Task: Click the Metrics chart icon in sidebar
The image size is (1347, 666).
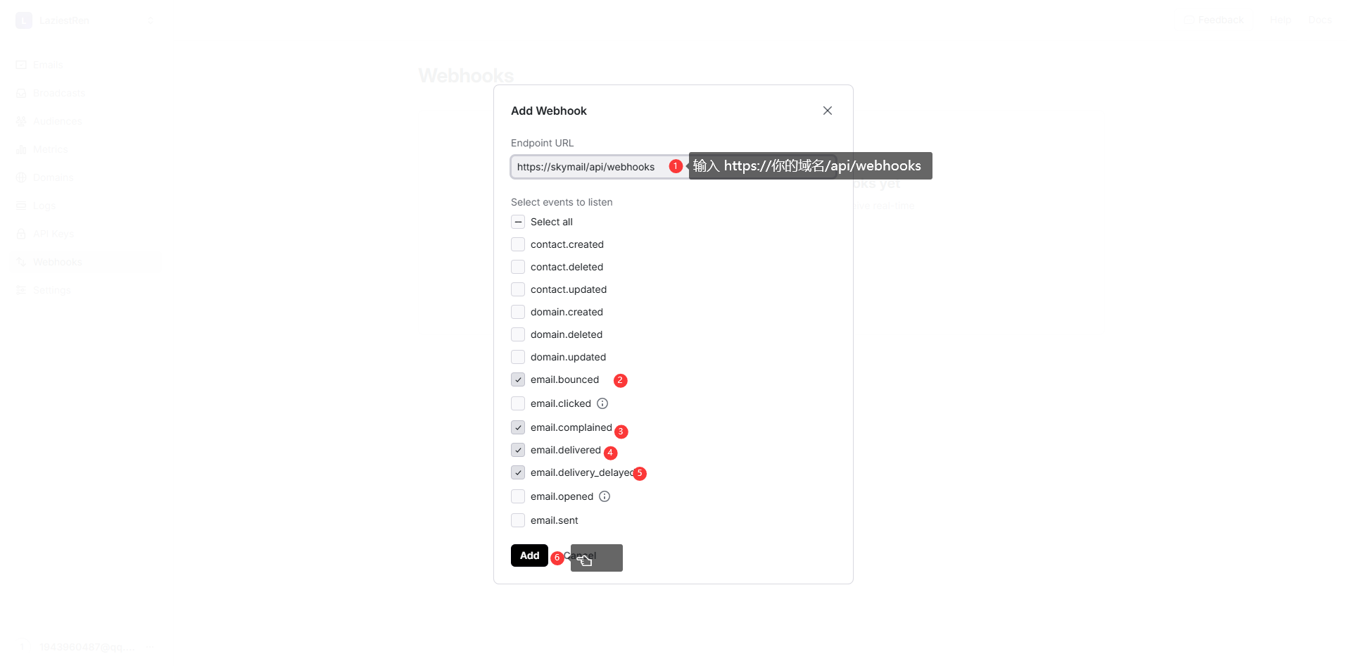Action: (21, 149)
